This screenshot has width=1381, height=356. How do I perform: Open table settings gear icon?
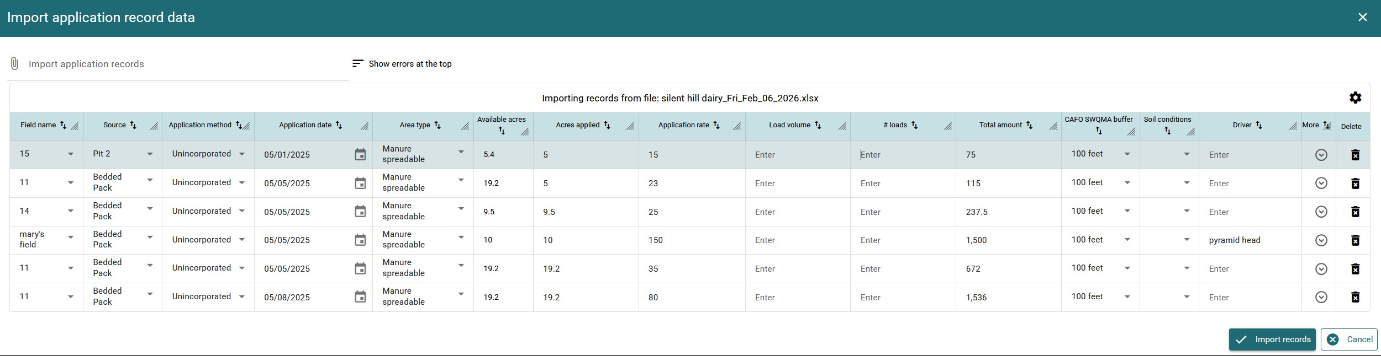(x=1355, y=98)
